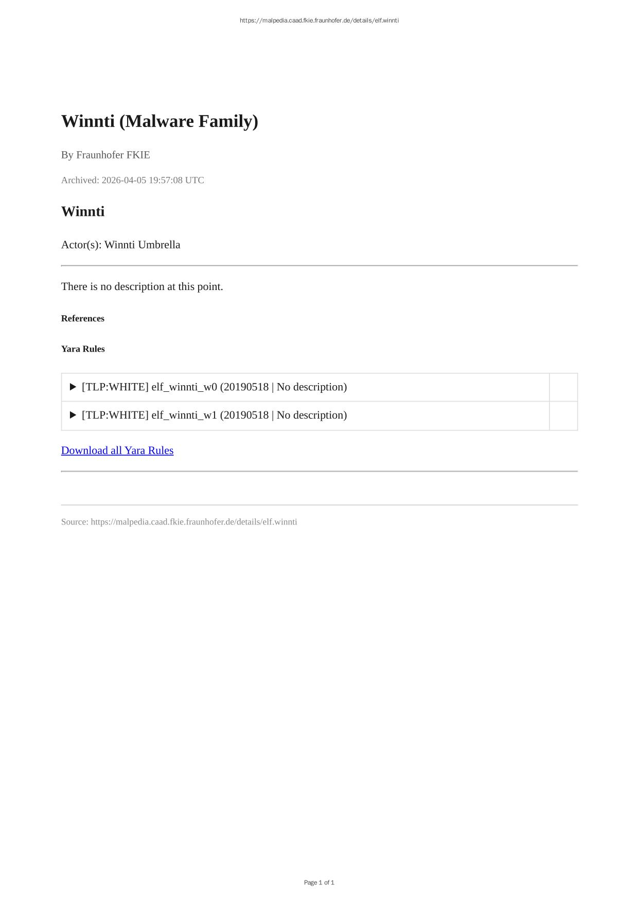Screen dimensions: 639x903
Task: Select the elf_winnti_w0 rule row text
Action: pyautogui.click(x=214, y=387)
